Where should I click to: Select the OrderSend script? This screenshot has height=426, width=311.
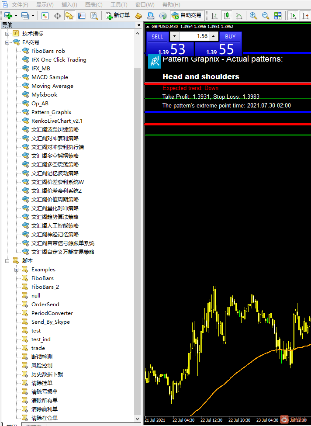click(x=45, y=304)
